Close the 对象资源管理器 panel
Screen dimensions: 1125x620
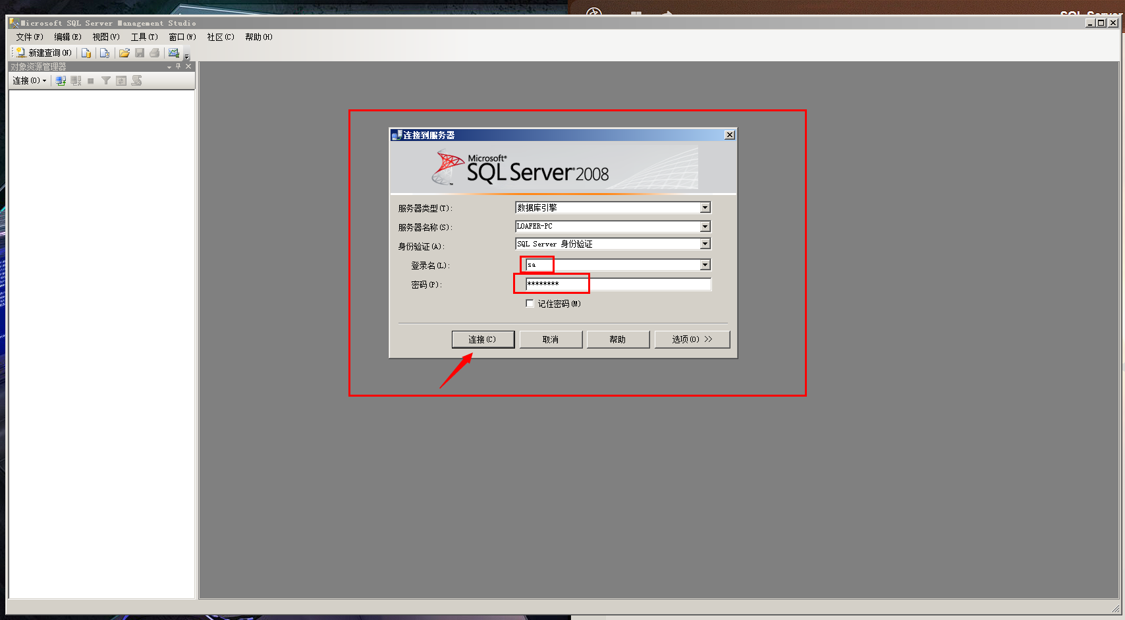click(x=188, y=67)
